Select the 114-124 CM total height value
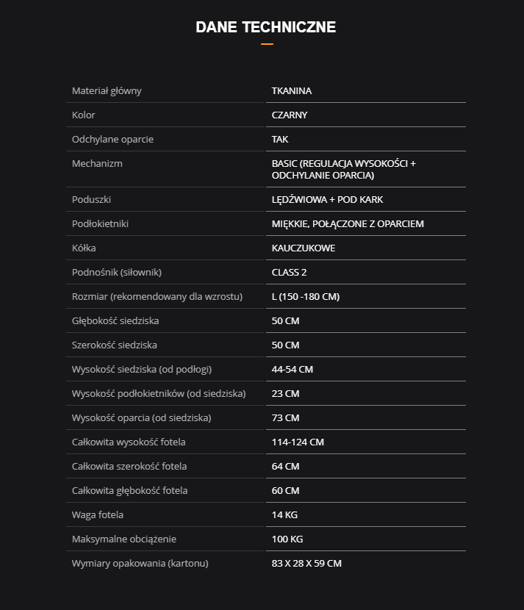524x610 pixels. [x=298, y=442]
